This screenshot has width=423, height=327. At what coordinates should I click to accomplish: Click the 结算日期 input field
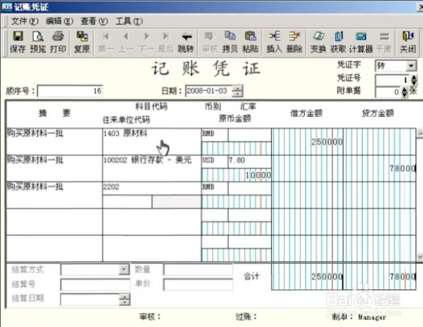pyautogui.click(x=90, y=299)
